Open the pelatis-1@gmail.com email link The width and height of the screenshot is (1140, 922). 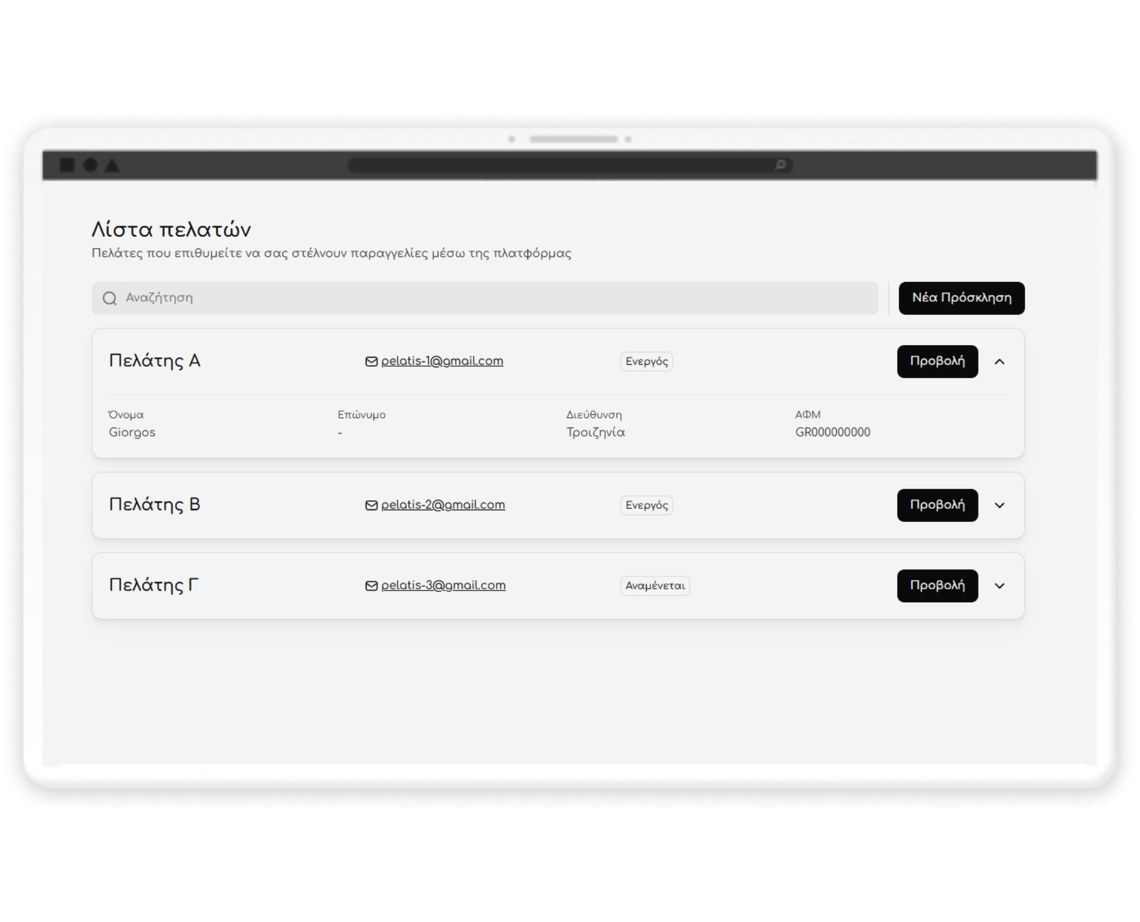pos(442,361)
